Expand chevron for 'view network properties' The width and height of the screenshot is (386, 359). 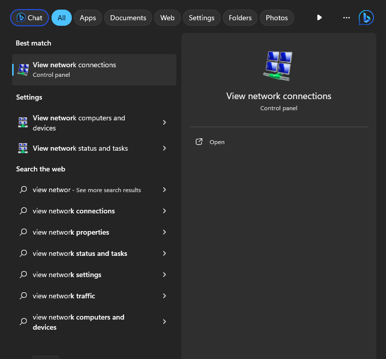coord(164,232)
